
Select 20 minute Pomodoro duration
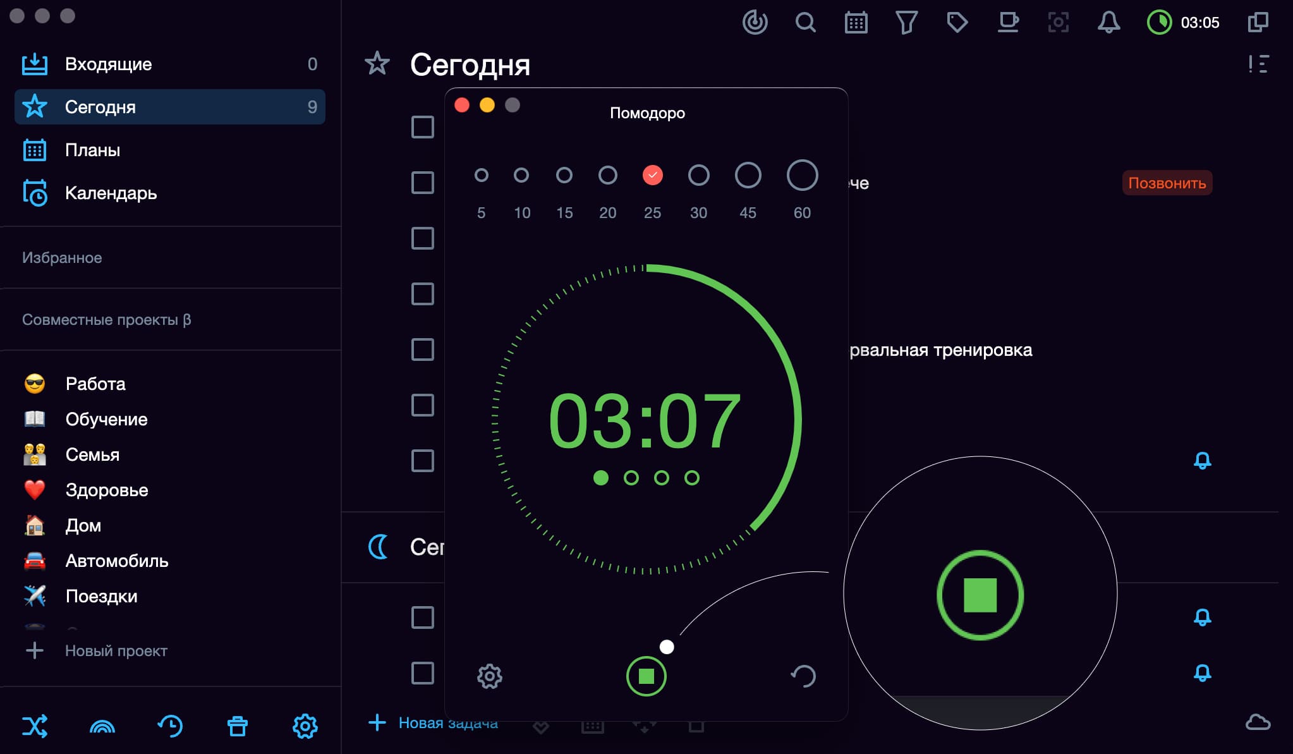(608, 175)
